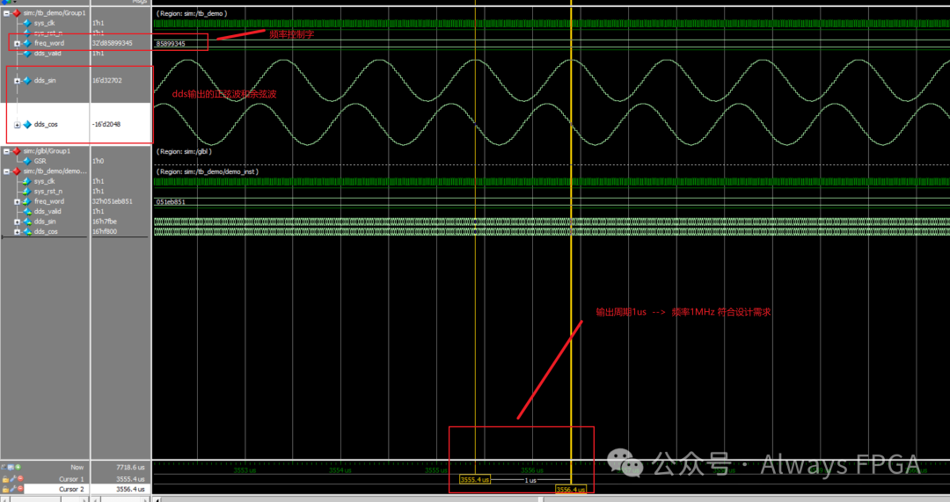950x502 pixels.
Task: Click the signal icon of dds_cos valued -16'd2048
Action: (x=26, y=124)
